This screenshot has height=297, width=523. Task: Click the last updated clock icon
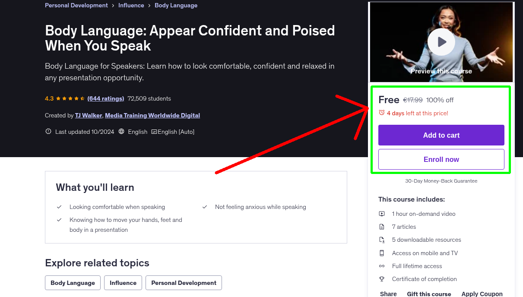(x=48, y=131)
